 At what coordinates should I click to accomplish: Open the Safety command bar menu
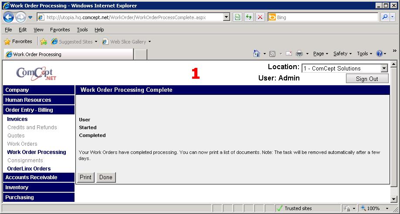click(x=342, y=53)
